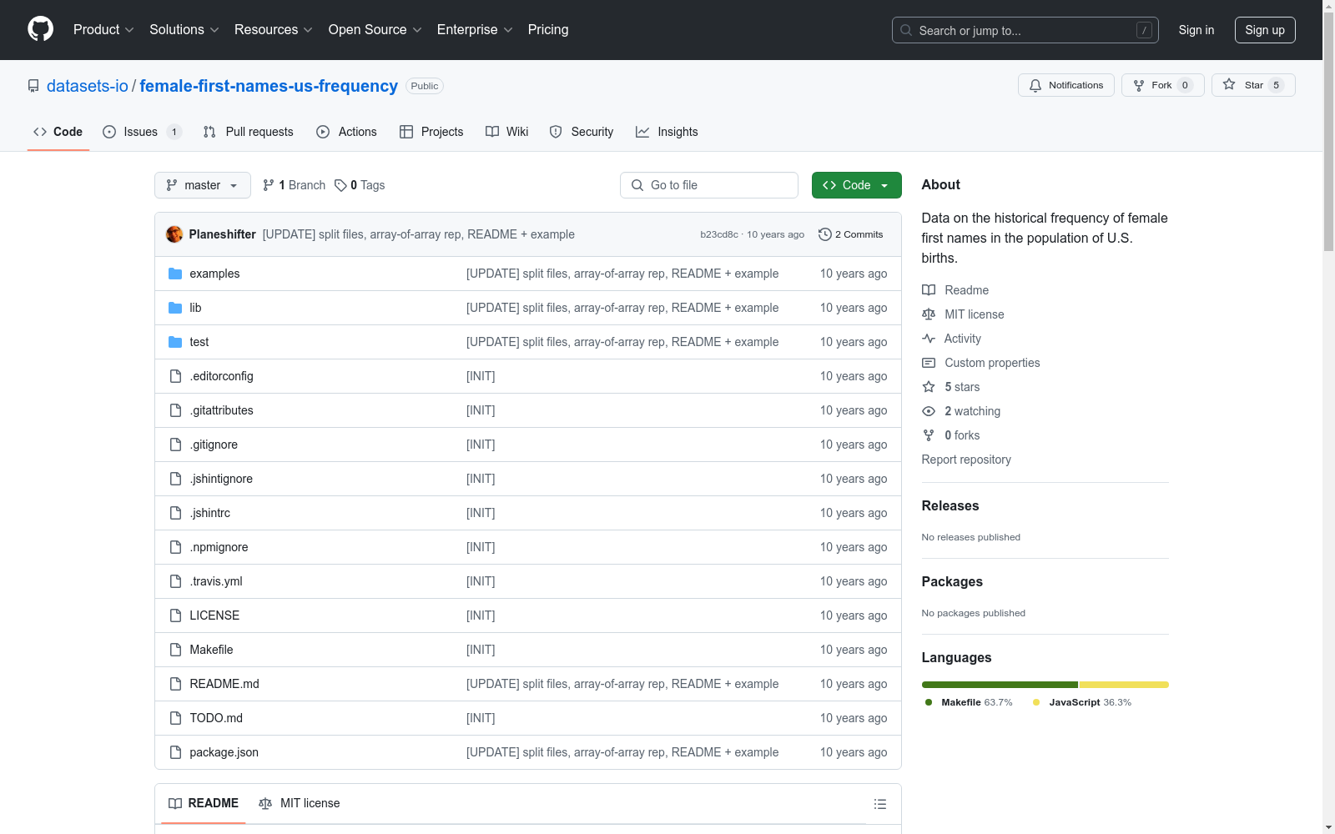The height and width of the screenshot is (834, 1335).
Task: Click the Go to file input
Action: point(709,185)
